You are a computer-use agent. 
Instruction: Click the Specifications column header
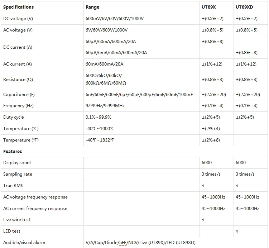(x=18, y=7)
